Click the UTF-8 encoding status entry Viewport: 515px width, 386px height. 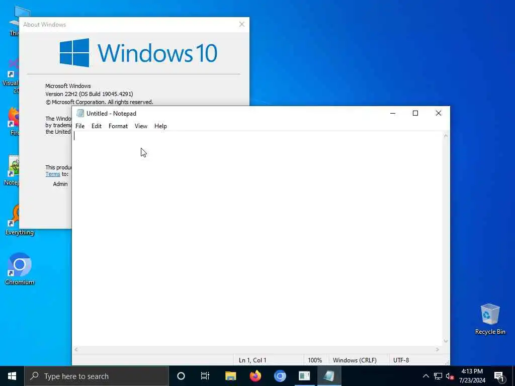point(401,360)
